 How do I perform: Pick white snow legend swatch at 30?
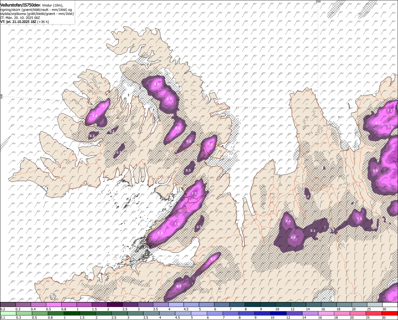390,305
